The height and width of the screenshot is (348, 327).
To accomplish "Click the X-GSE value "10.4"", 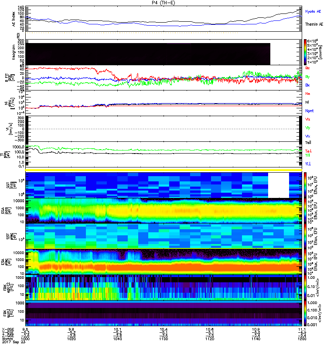I will pos(163,329).
